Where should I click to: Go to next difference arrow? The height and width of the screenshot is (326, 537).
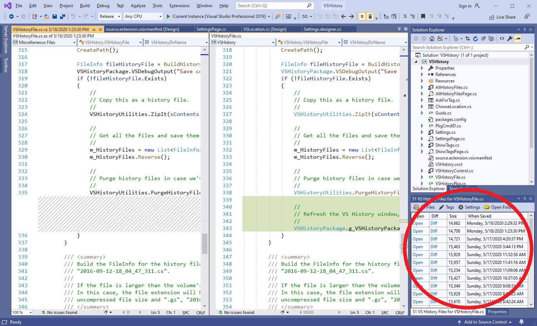pyautogui.click(x=351, y=16)
